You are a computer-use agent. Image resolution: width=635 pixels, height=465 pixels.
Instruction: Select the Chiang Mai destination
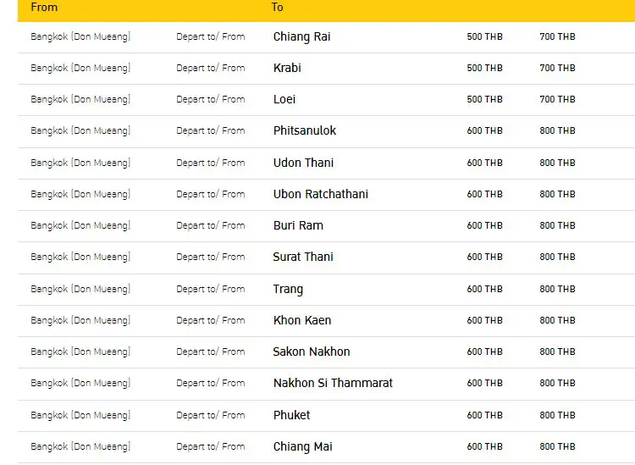(x=303, y=446)
